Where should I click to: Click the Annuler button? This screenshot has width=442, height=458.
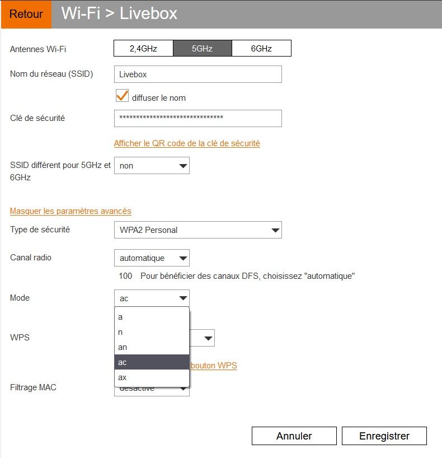(294, 436)
